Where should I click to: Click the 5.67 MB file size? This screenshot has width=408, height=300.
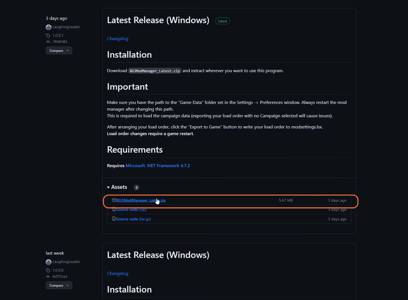click(286, 200)
